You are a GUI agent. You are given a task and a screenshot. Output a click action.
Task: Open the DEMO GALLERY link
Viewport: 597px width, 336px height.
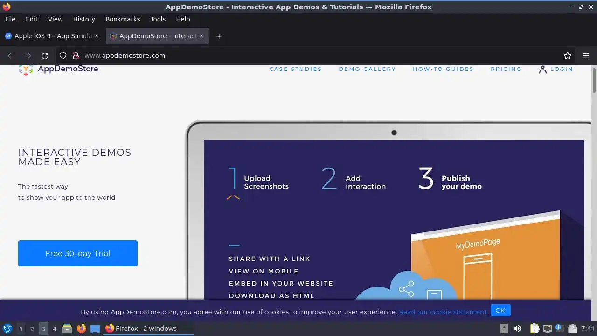[x=368, y=69]
